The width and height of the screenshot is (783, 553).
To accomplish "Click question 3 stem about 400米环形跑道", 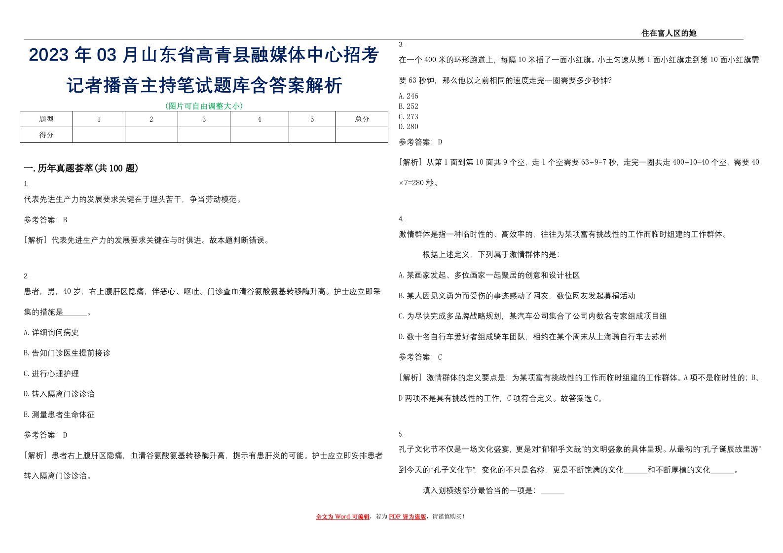I will pos(579,70).
